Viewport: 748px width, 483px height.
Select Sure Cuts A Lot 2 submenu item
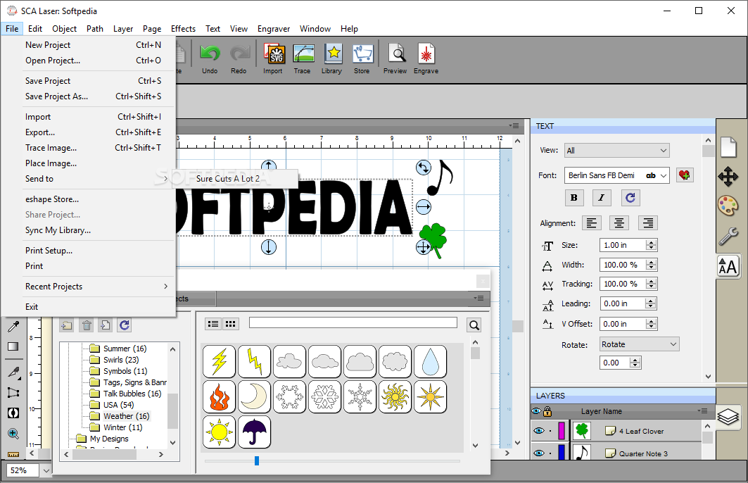[235, 179]
